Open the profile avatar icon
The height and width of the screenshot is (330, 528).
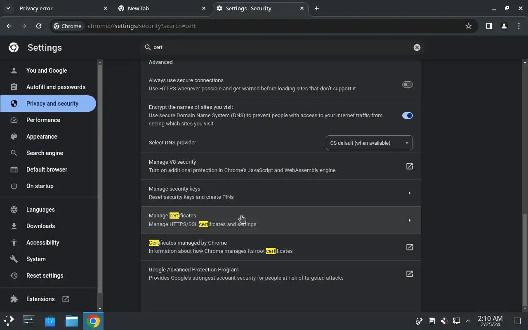click(x=504, y=26)
